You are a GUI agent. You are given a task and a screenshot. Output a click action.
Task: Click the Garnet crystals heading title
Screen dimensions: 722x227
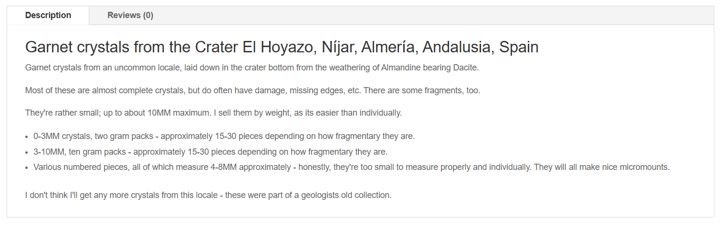tap(282, 47)
